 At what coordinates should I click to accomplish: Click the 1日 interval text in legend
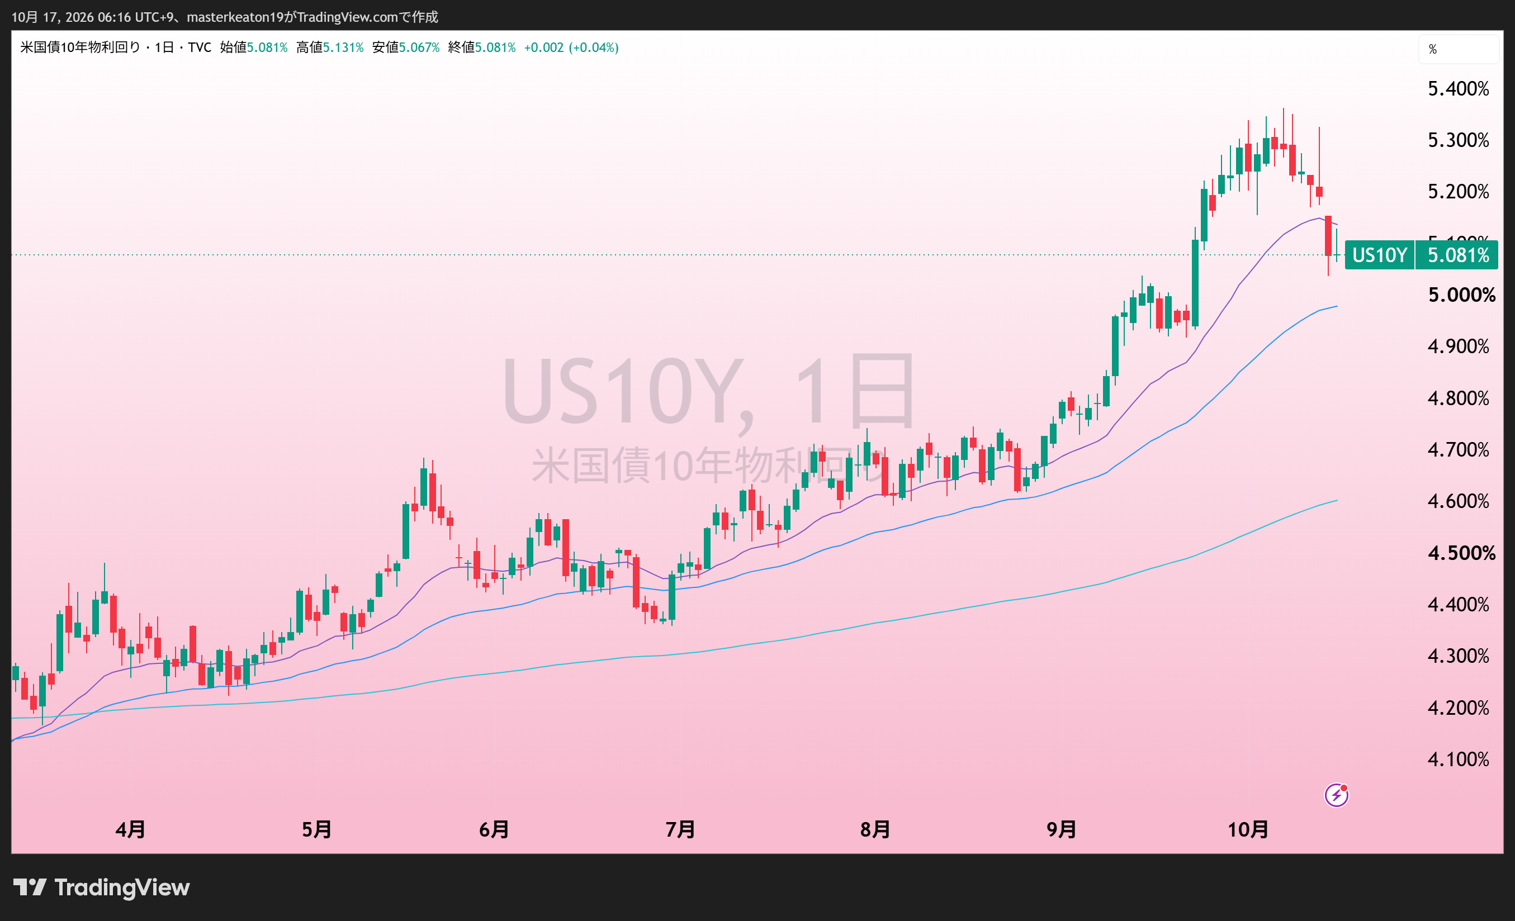tap(164, 48)
